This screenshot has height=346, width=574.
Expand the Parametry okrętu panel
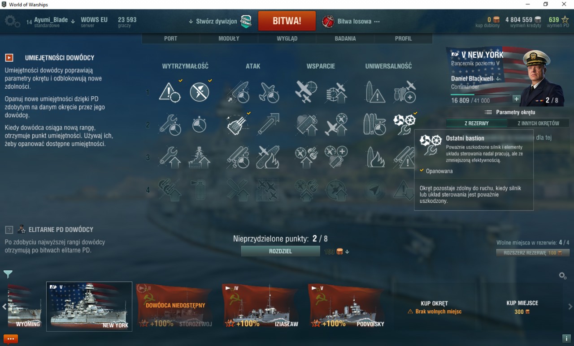(x=510, y=112)
